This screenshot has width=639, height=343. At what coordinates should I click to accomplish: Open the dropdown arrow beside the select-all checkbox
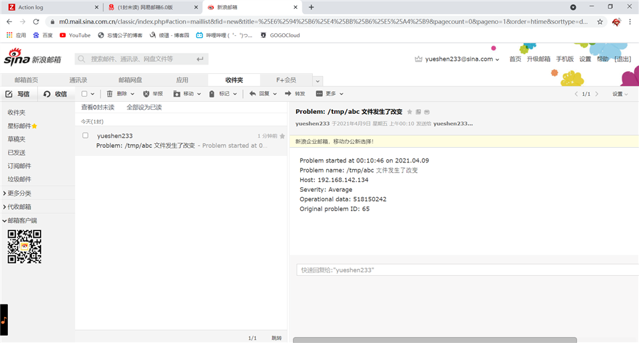coord(93,94)
